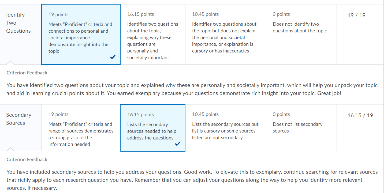384x193 pixels.
Task: Click the Secondary Sources criterion name
Action: pyautogui.click(x=18, y=119)
